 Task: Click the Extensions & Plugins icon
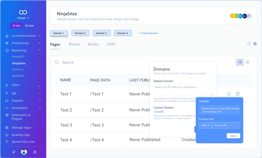[7, 115]
